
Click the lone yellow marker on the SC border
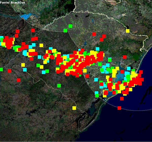[x=128, y=31]
